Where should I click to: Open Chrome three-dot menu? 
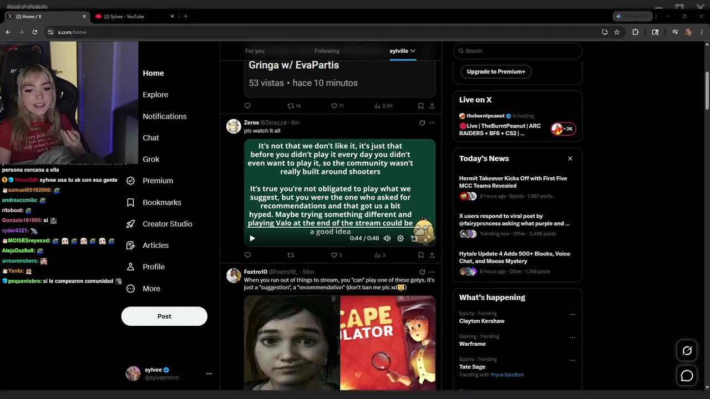click(x=702, y=32)
